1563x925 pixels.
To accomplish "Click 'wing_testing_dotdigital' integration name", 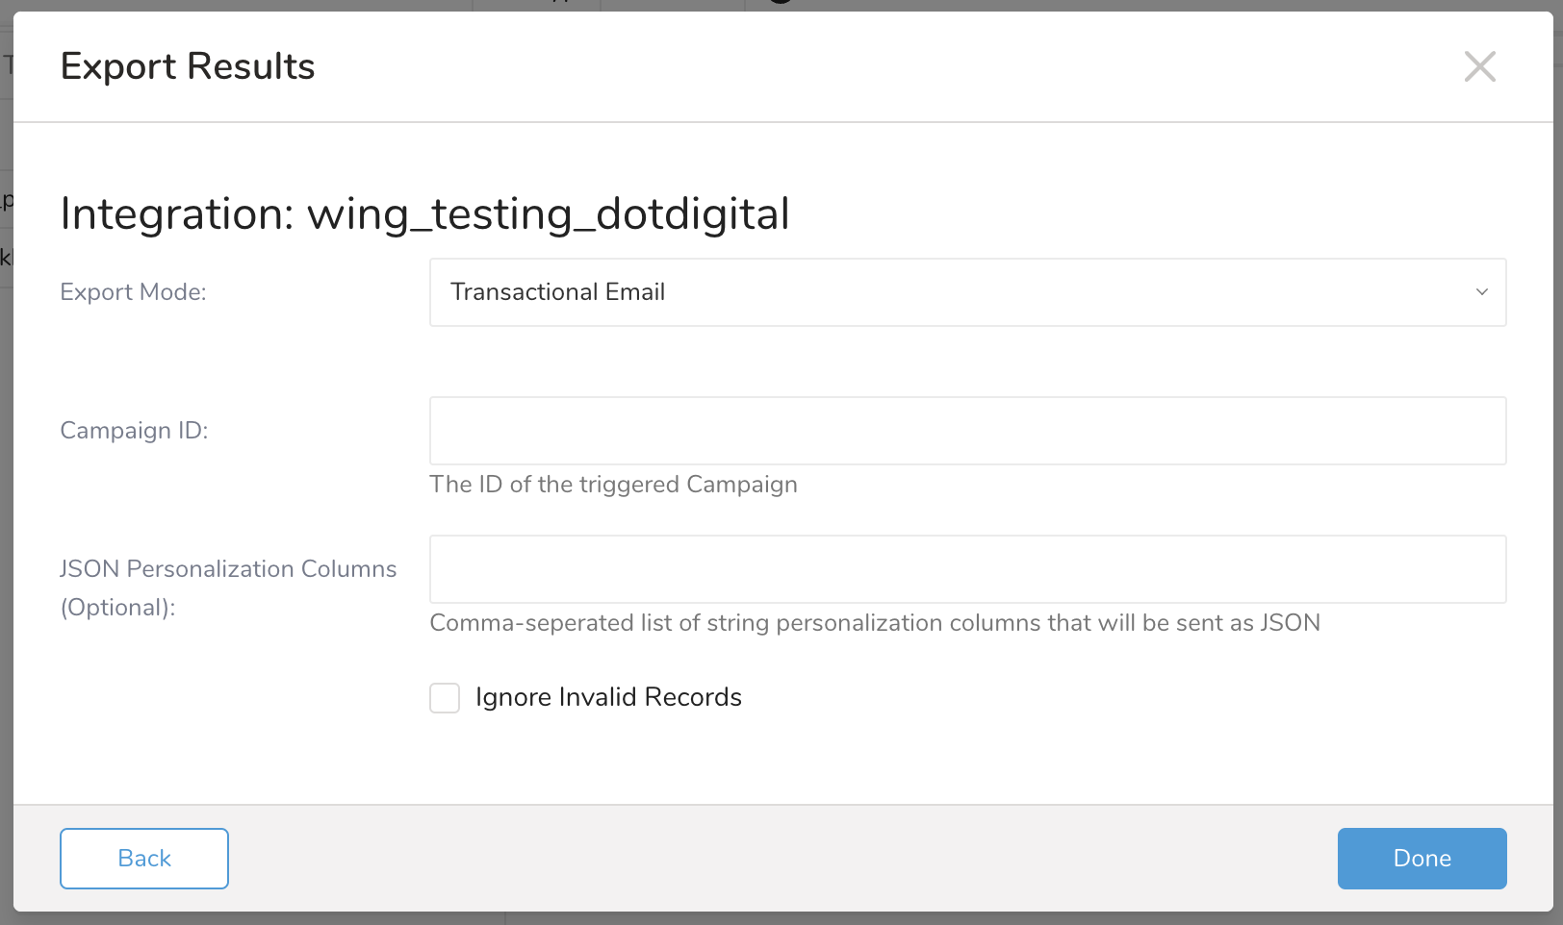I will (548, 213).
